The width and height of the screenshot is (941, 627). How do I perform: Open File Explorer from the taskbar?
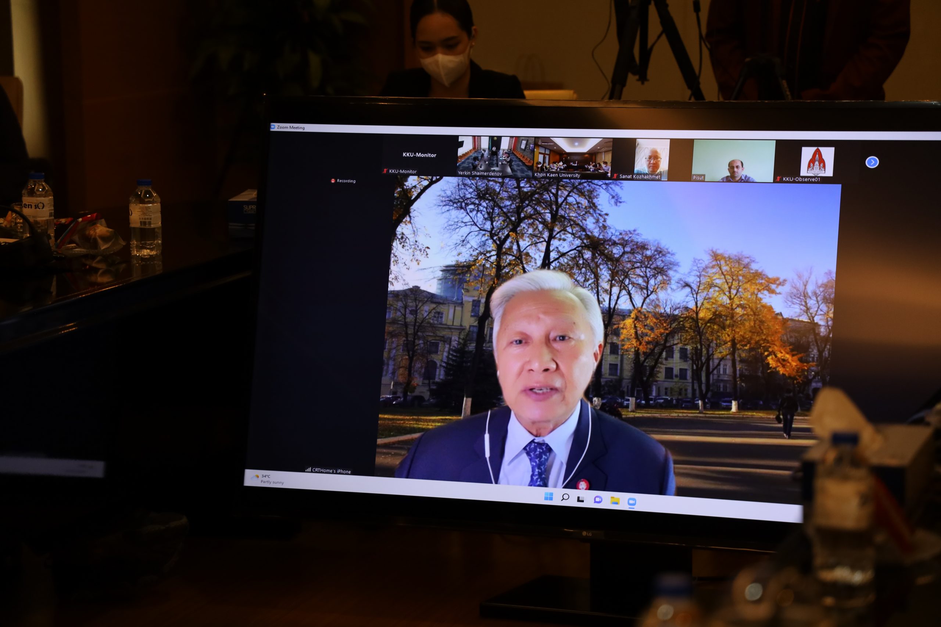(615, 501)
